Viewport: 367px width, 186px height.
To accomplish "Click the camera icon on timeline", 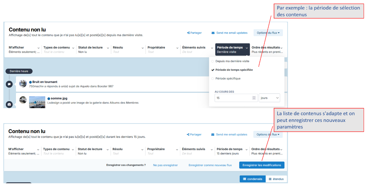I will 9,104.
